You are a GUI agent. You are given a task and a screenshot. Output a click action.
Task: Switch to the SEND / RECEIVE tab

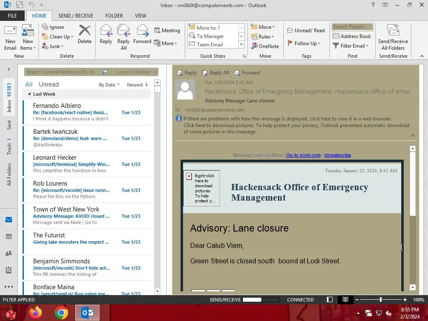[x=76, y=15]
